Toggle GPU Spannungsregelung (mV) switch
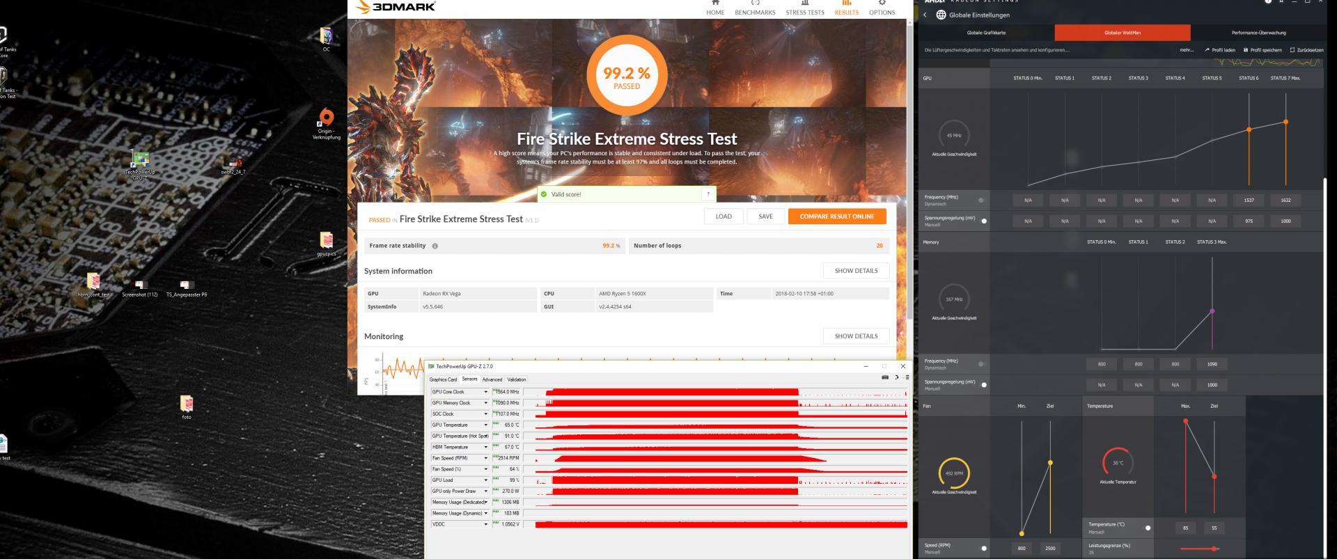Image resolution: width=1337 pixels, height=559 pixels. (982, 221)
